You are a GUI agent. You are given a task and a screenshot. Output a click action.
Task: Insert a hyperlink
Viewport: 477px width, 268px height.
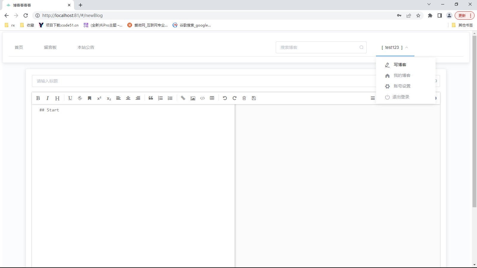(x=183, y=98)
